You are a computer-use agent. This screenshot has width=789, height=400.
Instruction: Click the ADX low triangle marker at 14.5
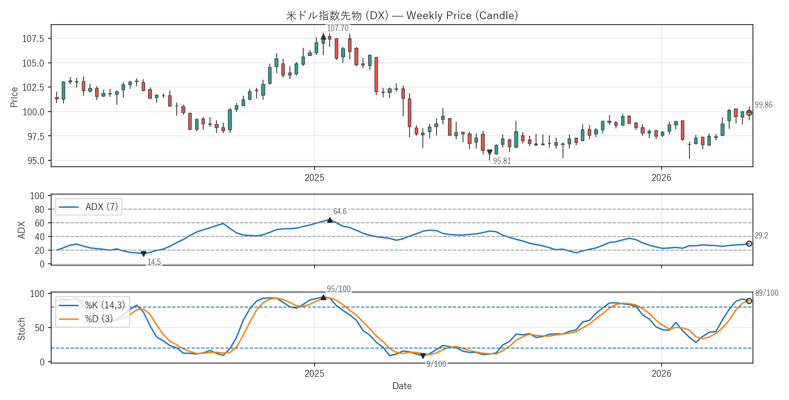click(x=143, y=254)
